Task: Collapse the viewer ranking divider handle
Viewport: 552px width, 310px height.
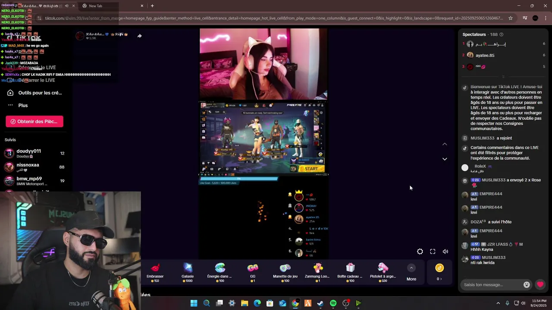Action: coord(504,77)
